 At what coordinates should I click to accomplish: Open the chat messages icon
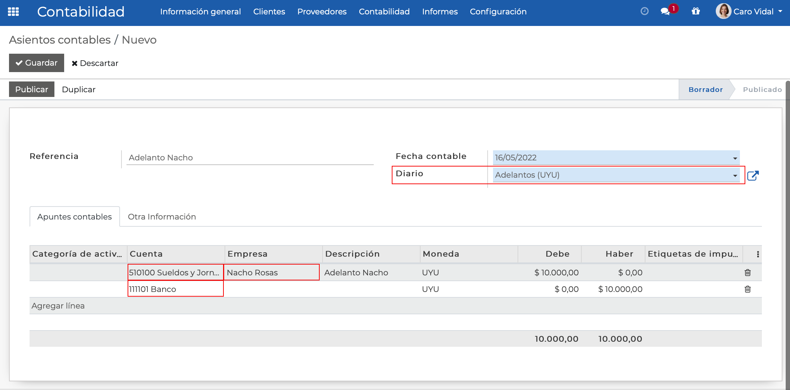click(x=665, y=12)
